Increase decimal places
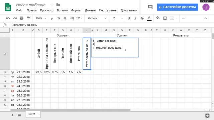The width and height of the screenshot is (214, 120). [x=72, y=18]
